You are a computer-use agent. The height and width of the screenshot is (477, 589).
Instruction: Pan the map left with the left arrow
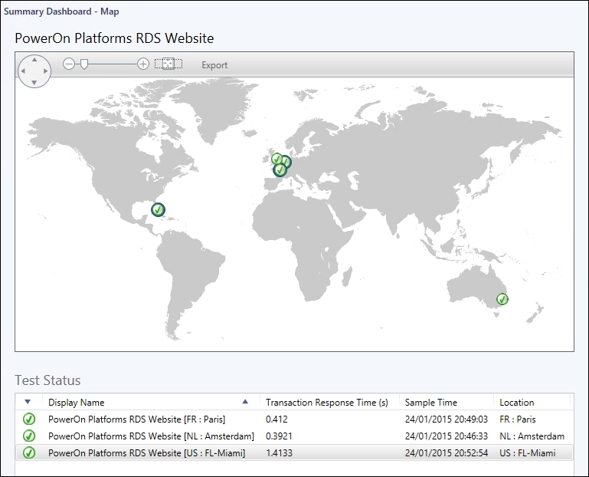[23, 71]
